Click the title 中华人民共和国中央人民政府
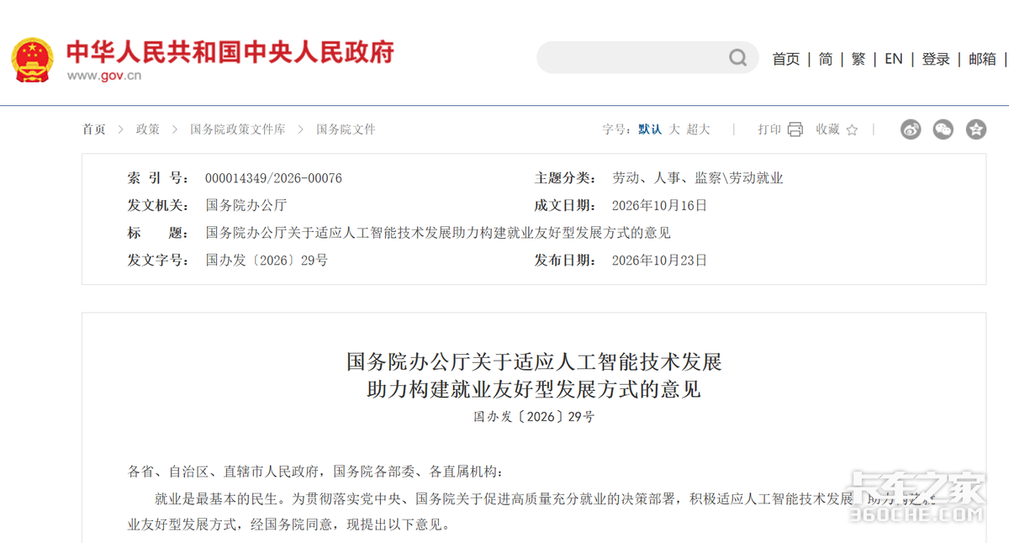The width and height of the screenshot is (1009, 543). pyautogui.click(x=230, y=52)
